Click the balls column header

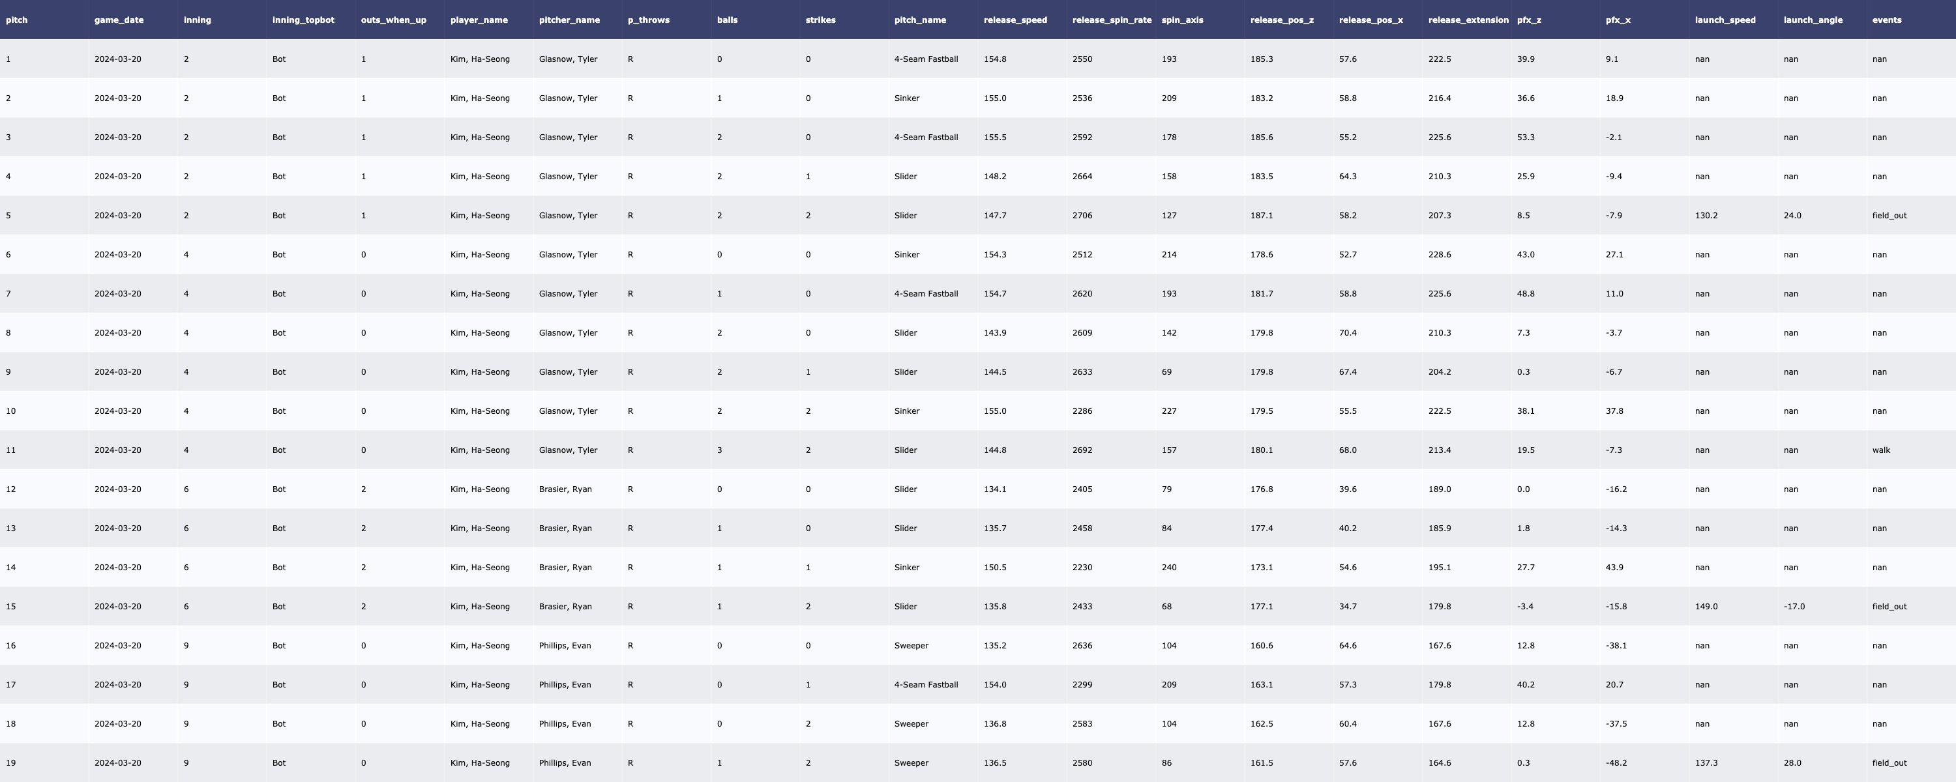727,20
